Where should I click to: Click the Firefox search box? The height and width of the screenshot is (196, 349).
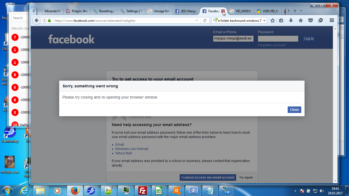[x=240, y=20]
